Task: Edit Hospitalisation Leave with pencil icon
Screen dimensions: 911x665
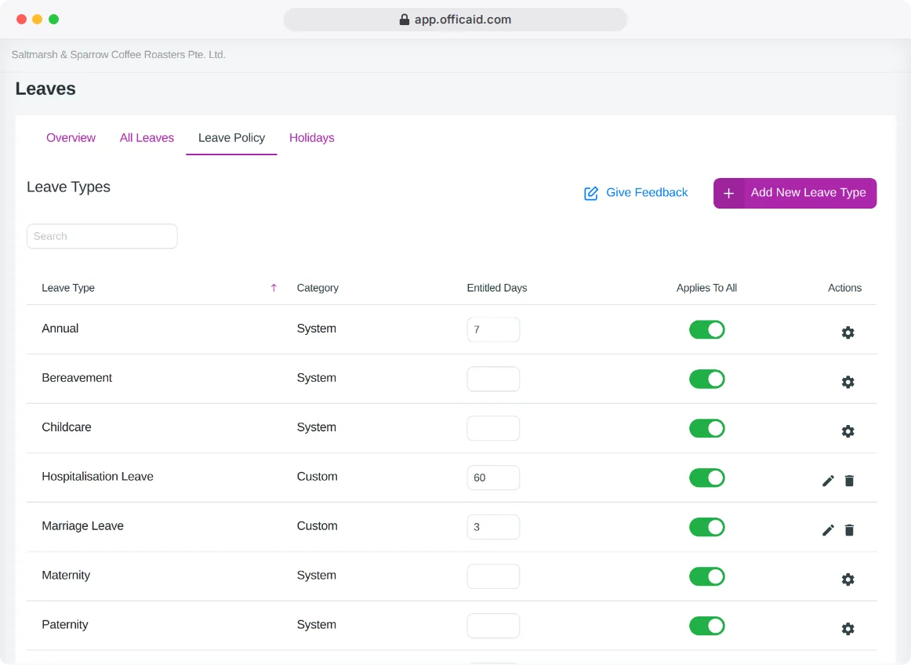Action: (828, 481)
